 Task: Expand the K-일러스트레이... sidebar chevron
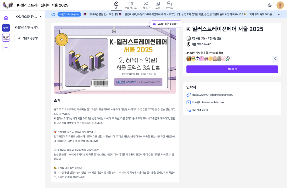[x=40, y=16]
